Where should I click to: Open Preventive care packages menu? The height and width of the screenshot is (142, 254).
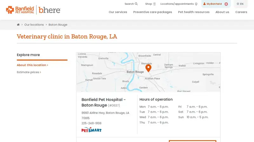pos(153,12)
